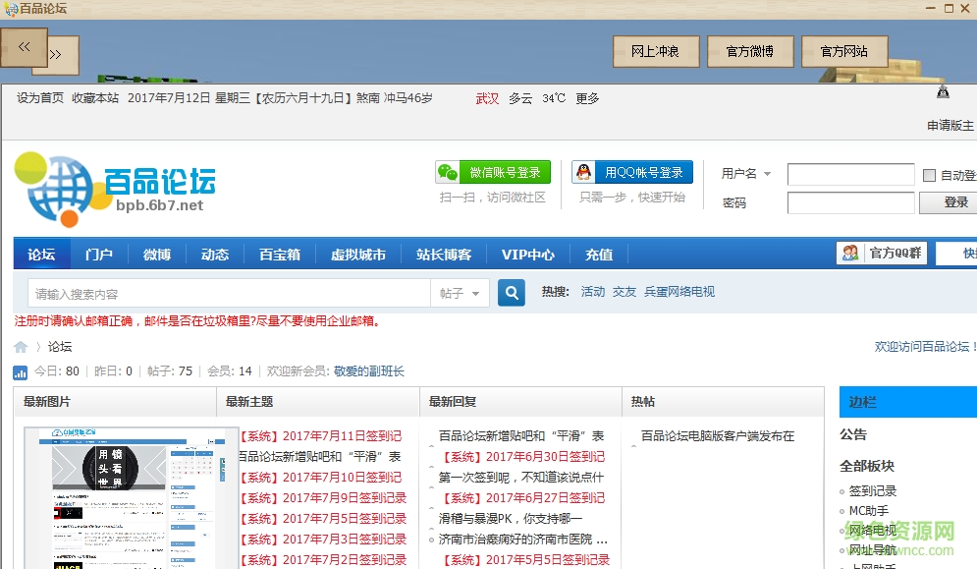The width and height of the screenshot is (977, 569).
Task: Click the >> expand arrow icon
Action: [57, 56]
